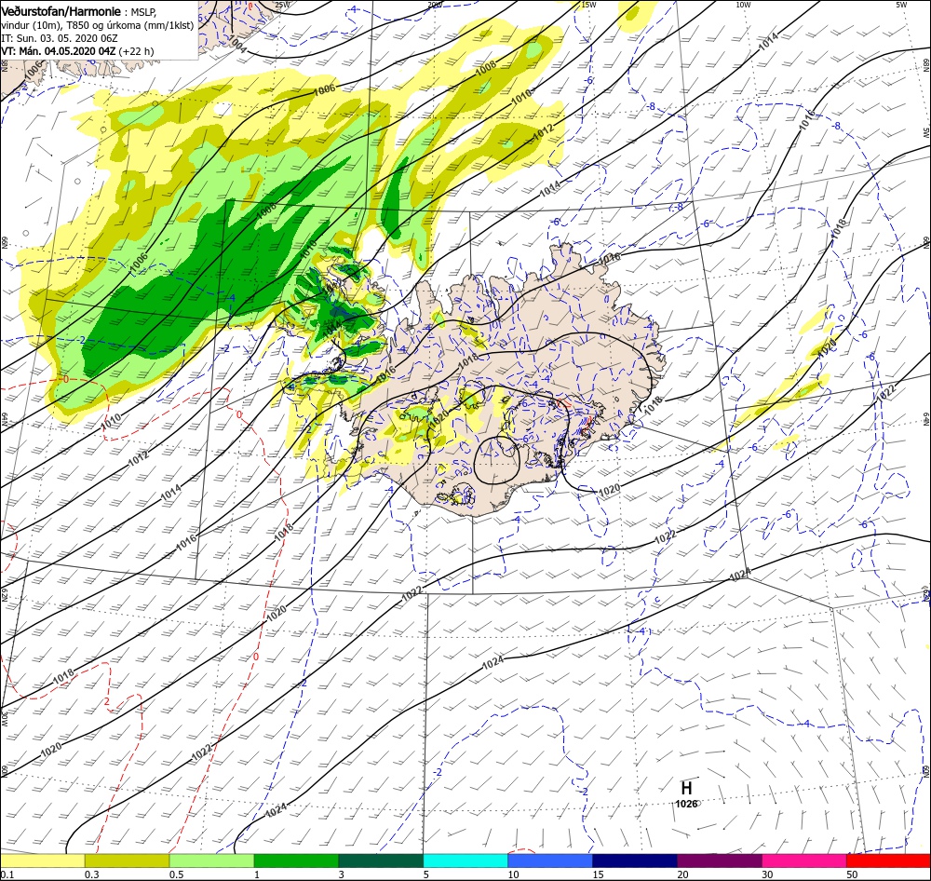Click the '30' legend scale value
The width and height of the screenshot is (931, 881).
click(x=768, y=874)
